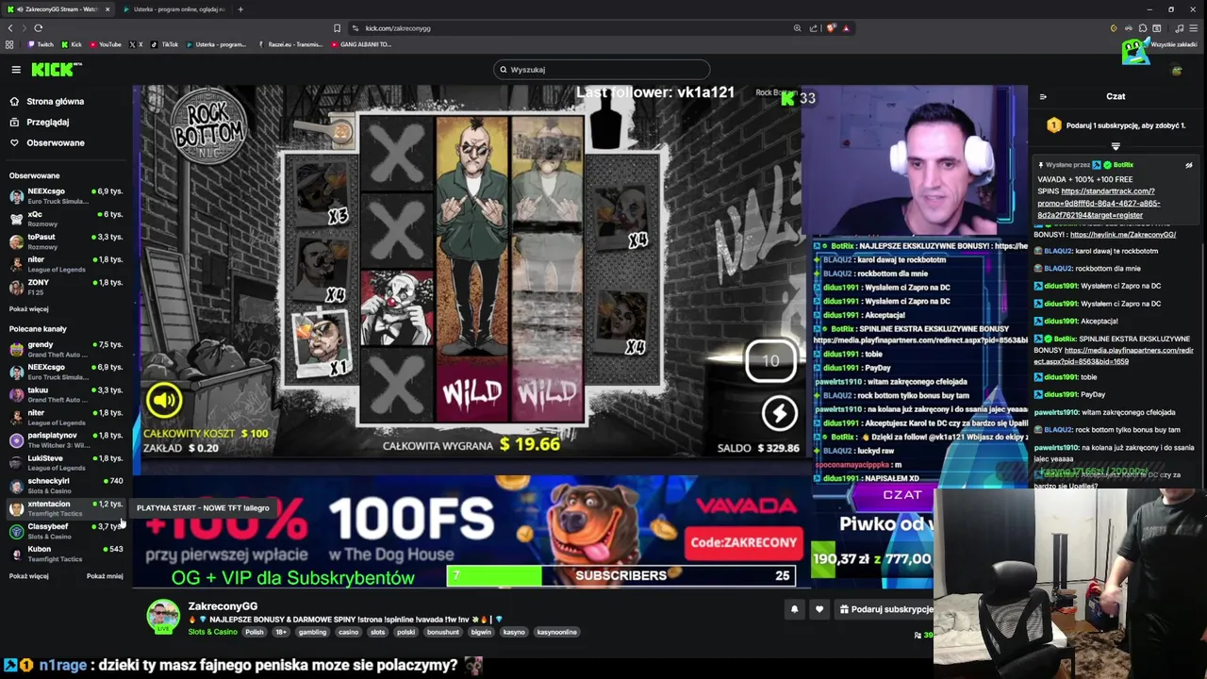Open xntentacion recommended channel
The width and height of the screenshot is (1207, 679).
[x=66, y=507]
